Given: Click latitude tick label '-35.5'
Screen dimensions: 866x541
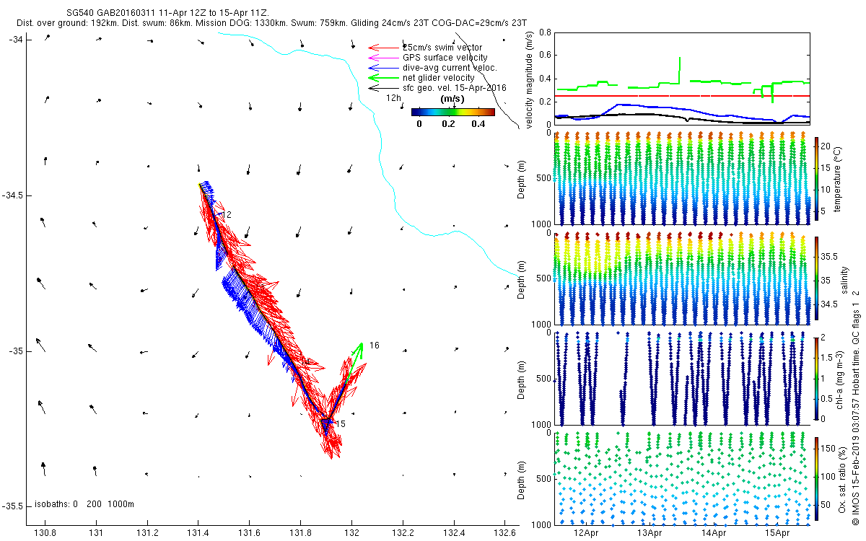Looking at the screenshot, I should click(13, 507).
